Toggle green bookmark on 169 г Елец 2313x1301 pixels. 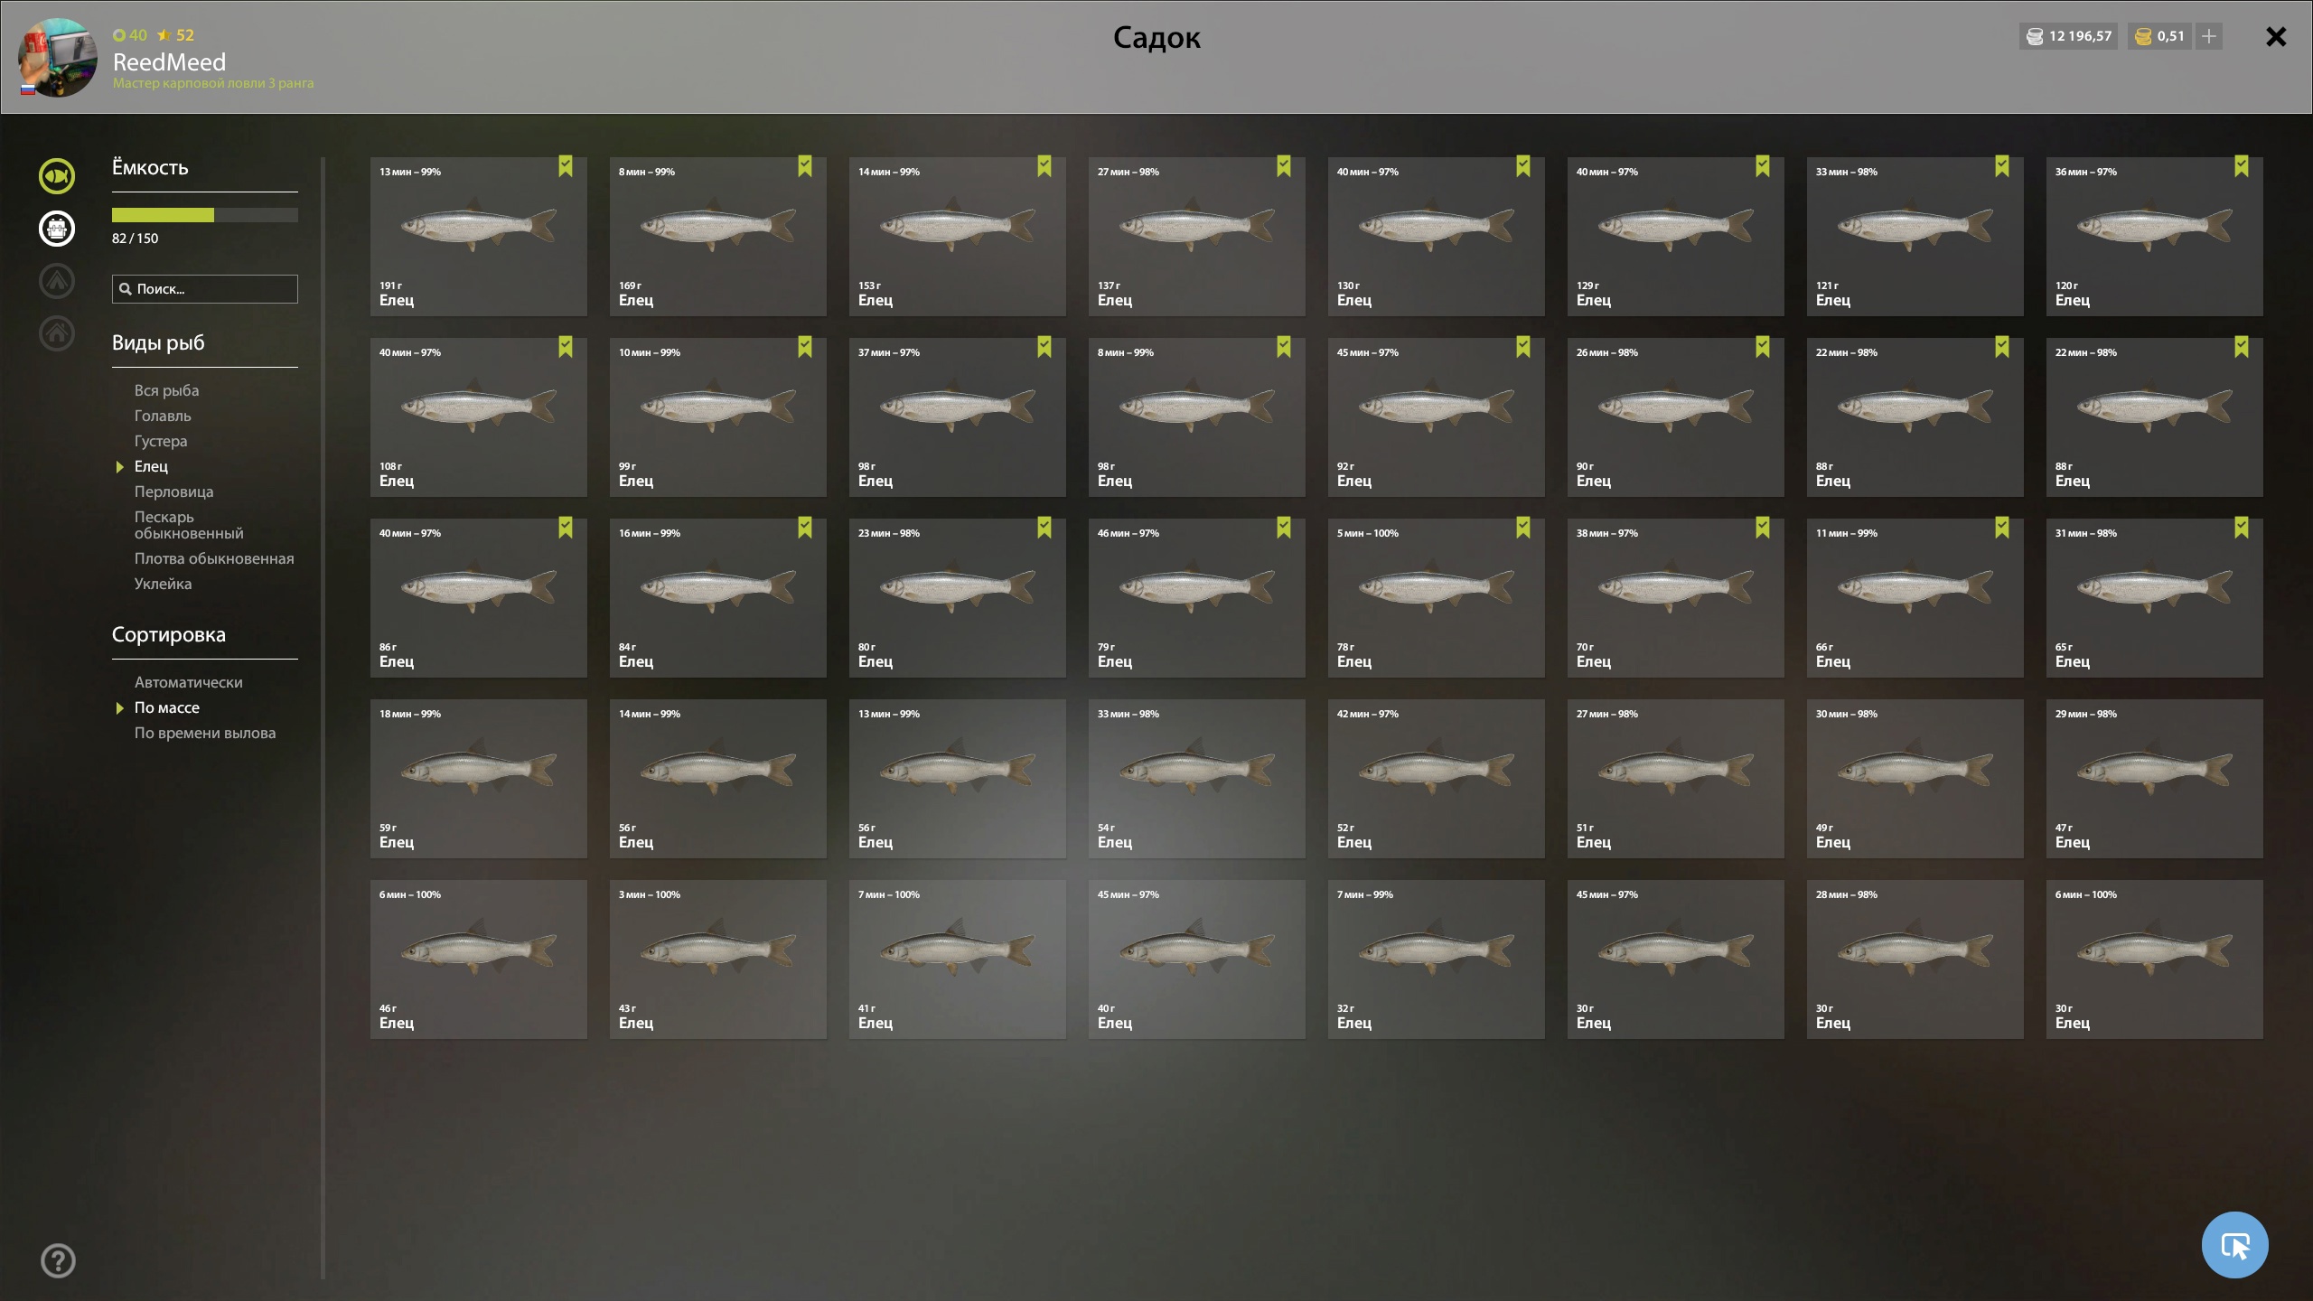tap(805, 166)
